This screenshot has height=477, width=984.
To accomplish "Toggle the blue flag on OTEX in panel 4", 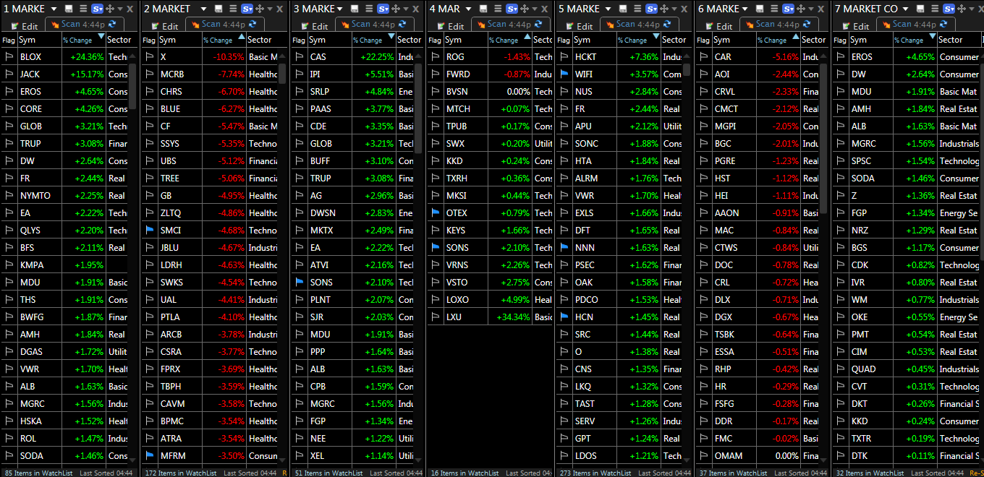I will pyautogui.click(x=436, y=212).
